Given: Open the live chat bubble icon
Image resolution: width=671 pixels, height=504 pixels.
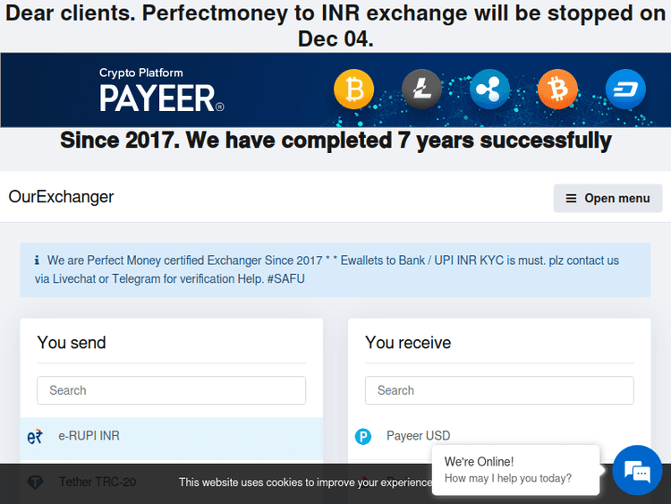Looking at the screenshot, I should [637, 470].
